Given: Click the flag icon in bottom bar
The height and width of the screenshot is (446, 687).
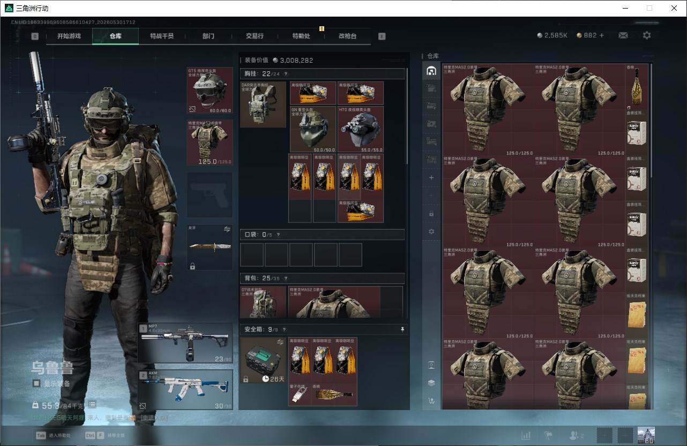Looking at the screenshot, I should point(548,435).
